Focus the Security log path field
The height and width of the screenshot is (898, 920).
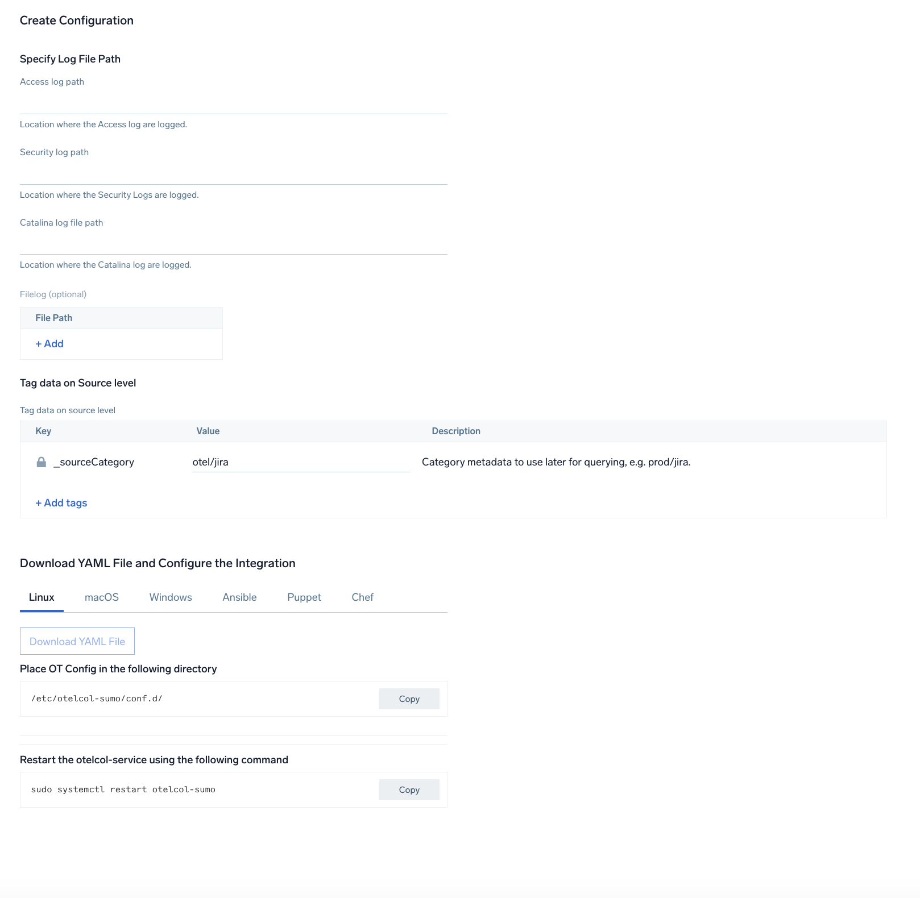coord(234,173)
